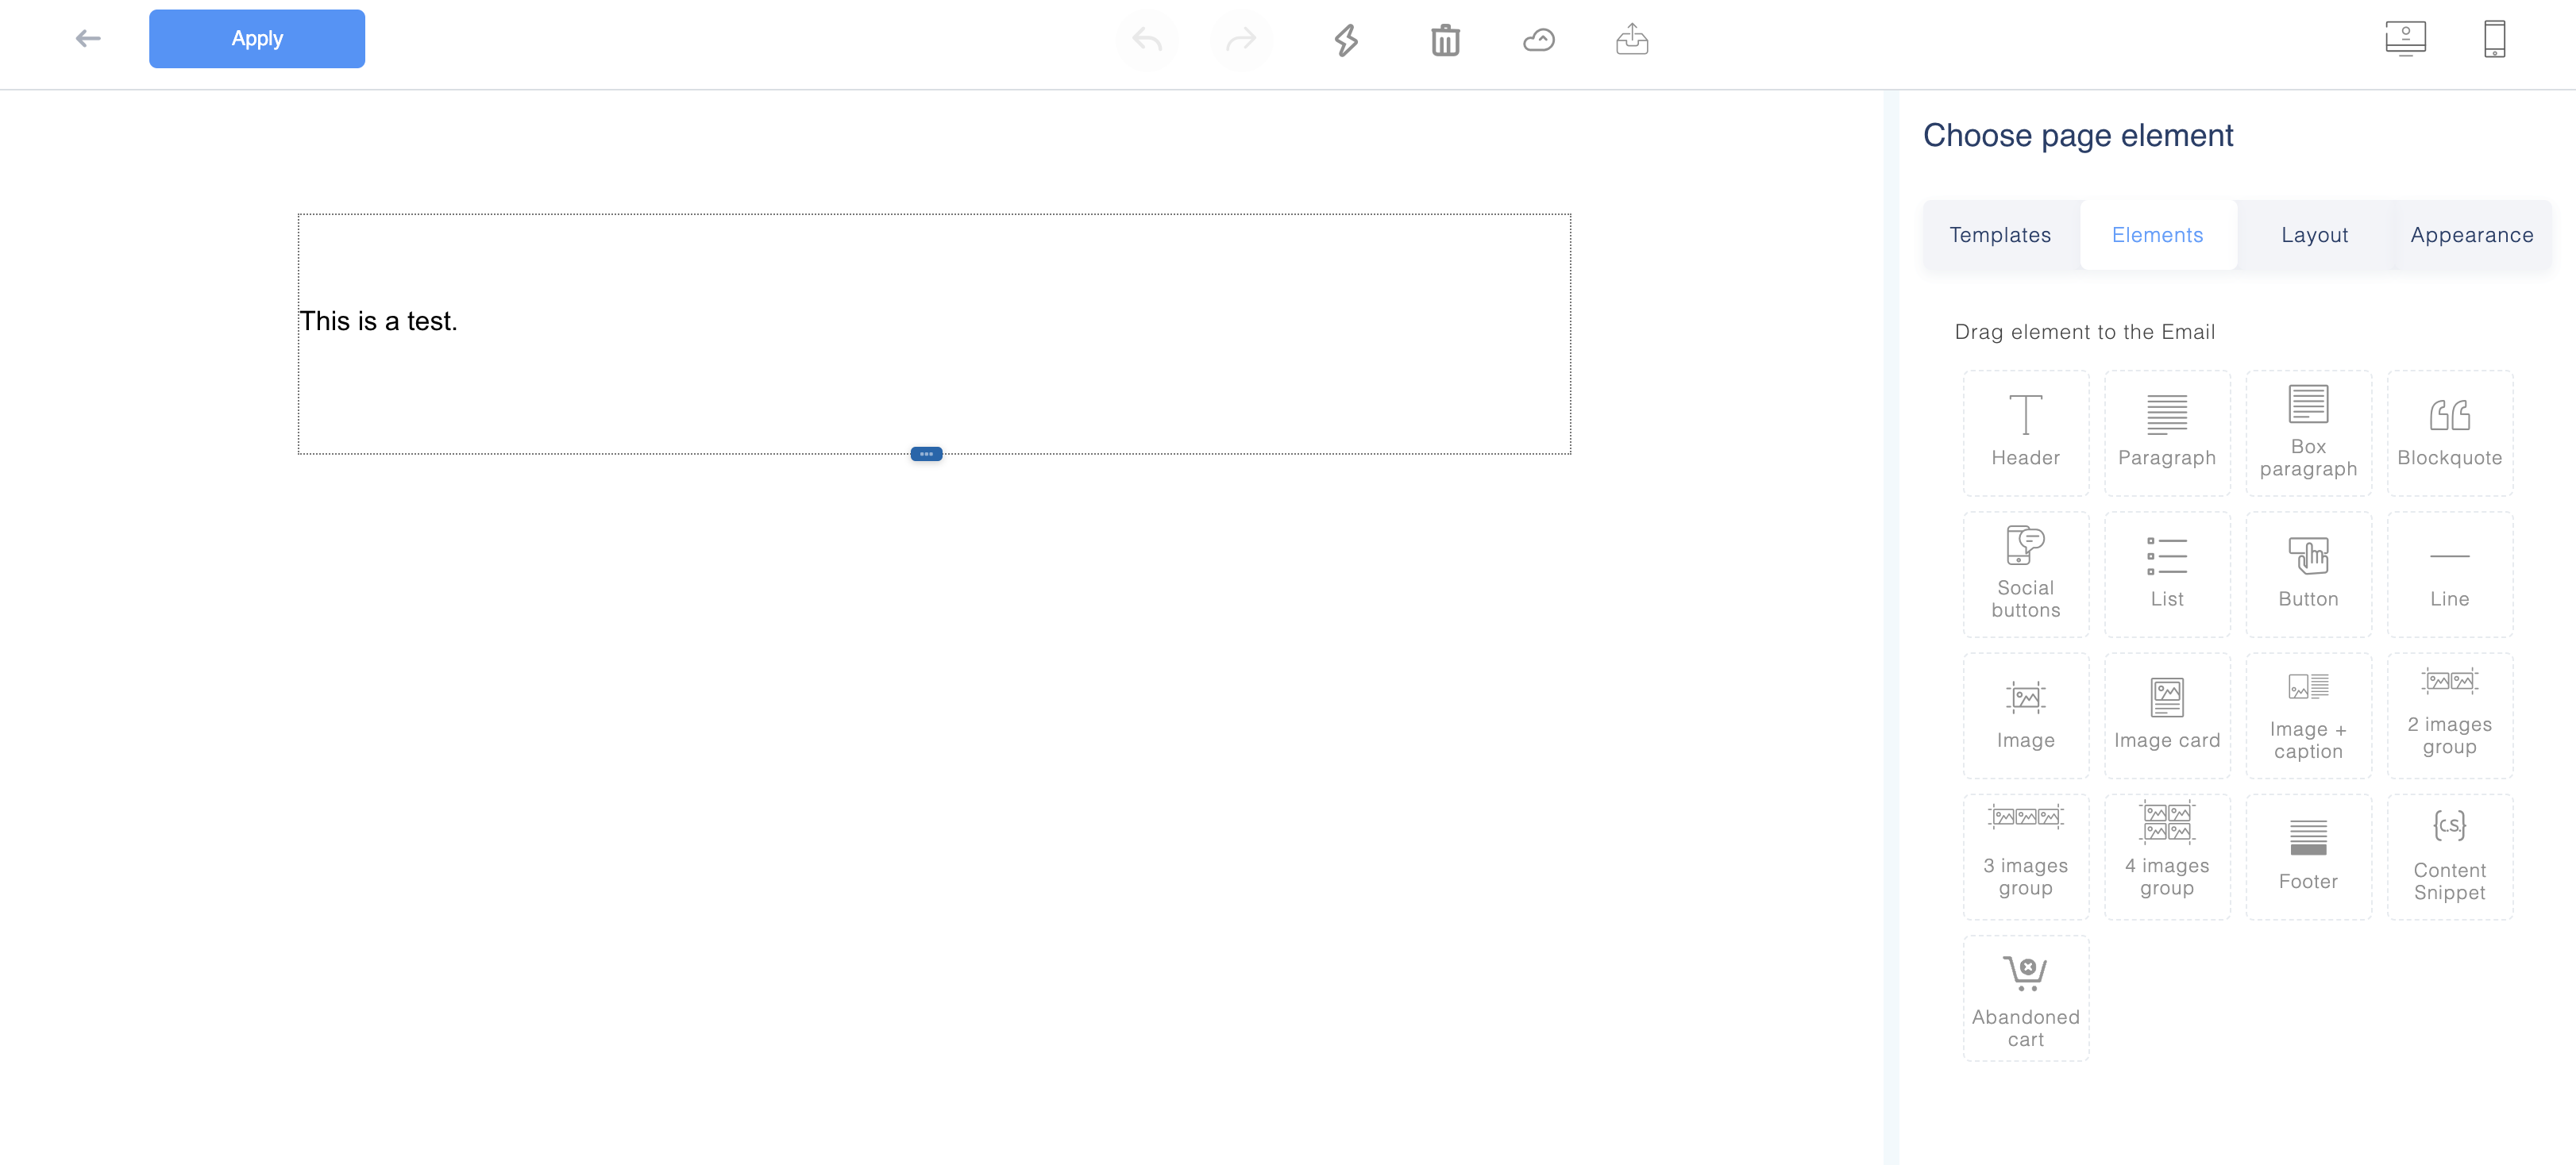Select the Social buttons element
The image size is (2576, 1165).
pos(2026,567)
